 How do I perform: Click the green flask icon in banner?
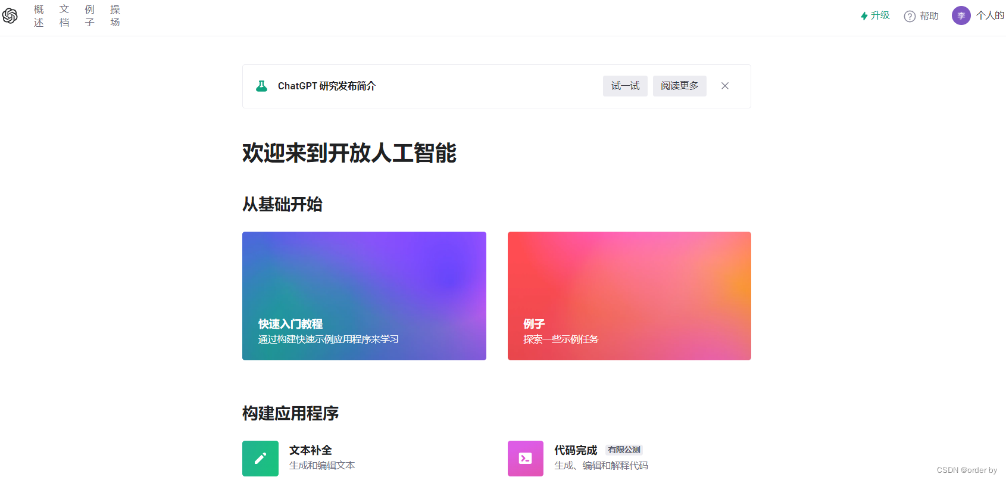click(x=261, y=86)
